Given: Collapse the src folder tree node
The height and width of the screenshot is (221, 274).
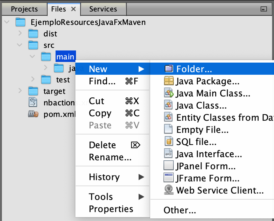Looking at the screenshot, I should (20, 45).
